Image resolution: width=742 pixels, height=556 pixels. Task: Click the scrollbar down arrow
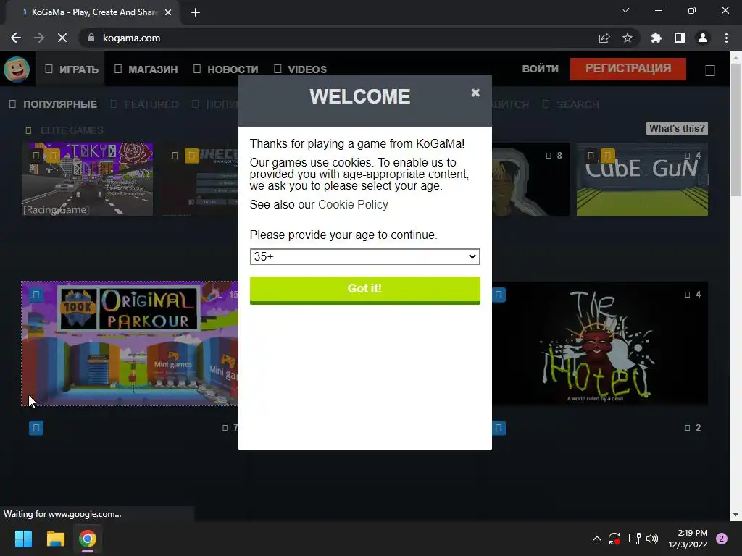[736, 515]
